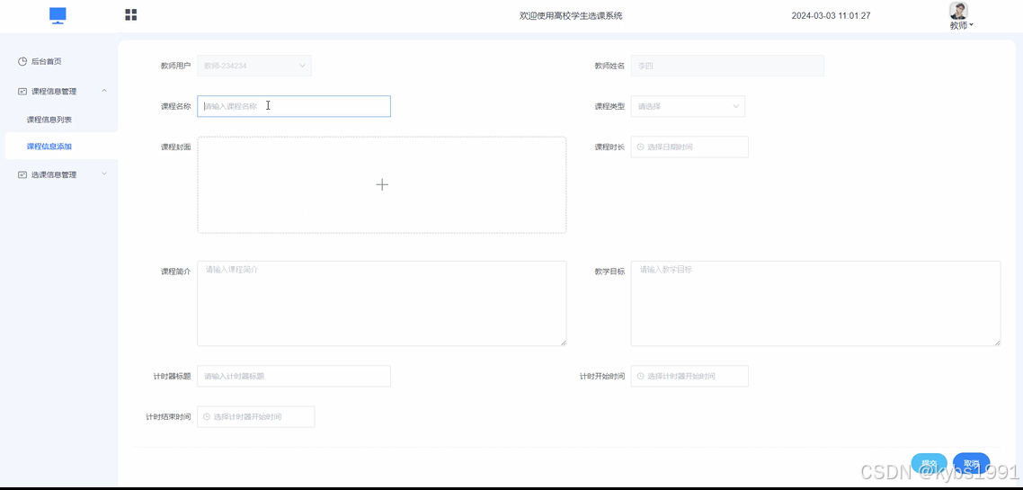Open the 课程时长 date time picker

[x=689, y=147]
